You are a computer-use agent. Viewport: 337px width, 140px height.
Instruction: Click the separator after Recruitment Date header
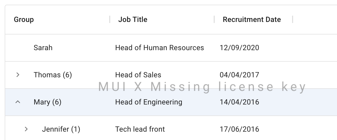point(293,20)
